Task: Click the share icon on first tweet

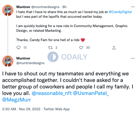Action: [114, 48]
